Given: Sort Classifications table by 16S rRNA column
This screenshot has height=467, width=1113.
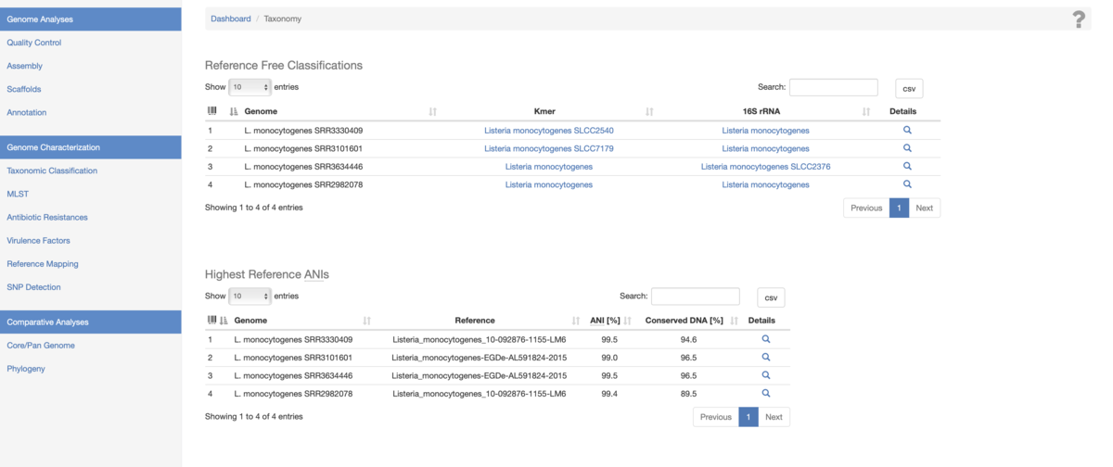Looking at the screenshot, I should pos(761,111).
